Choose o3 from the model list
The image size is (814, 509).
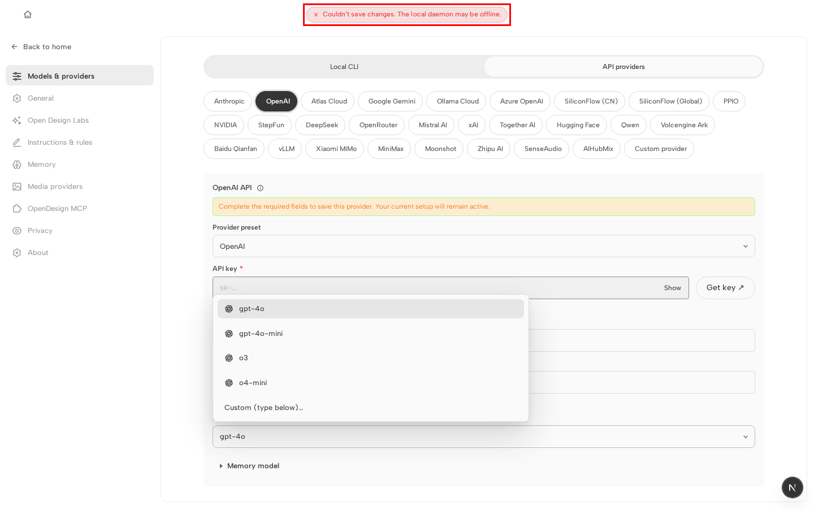click(x=371, y=358)
